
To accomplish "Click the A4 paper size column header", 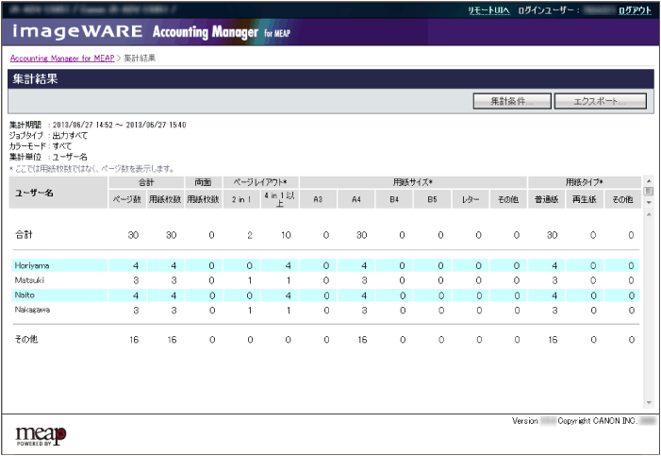I will pyautogui.click(x=363, y=199).
